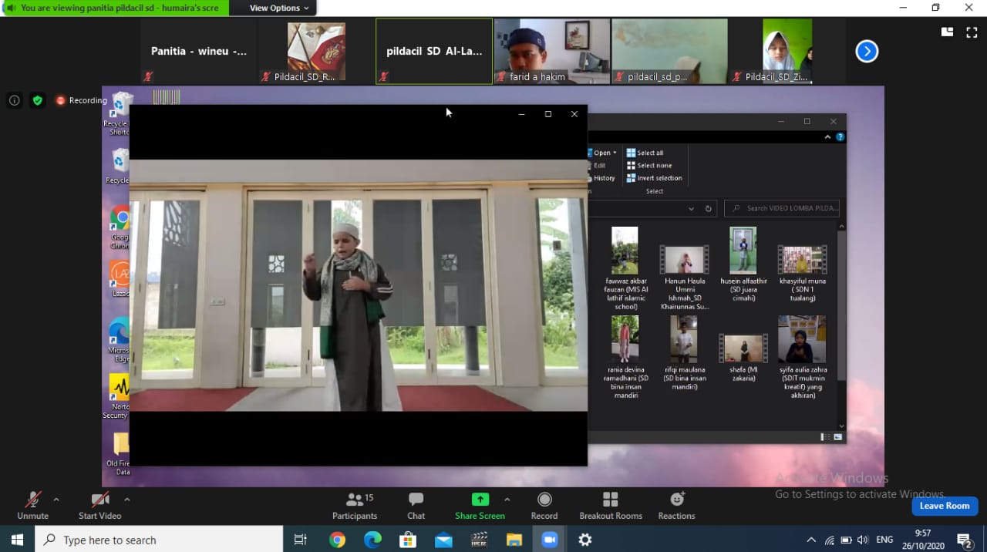This screenshot has height=552, width=987.
Task: Select farid a hakim video tile
Action: (552, 52)
